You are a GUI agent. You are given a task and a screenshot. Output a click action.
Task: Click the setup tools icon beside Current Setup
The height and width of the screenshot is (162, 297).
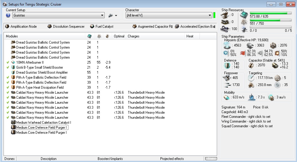(111, 15)
